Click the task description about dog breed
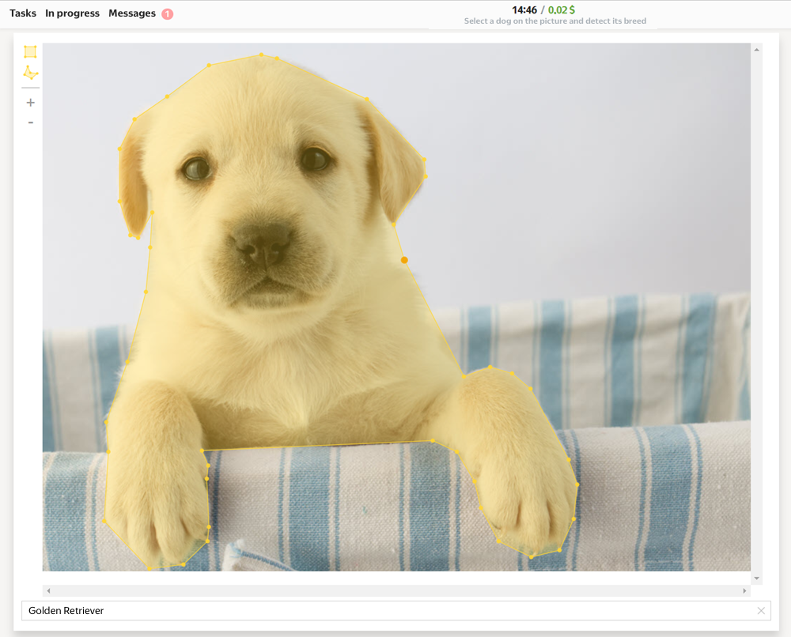Viewport: 791px width, 637px height. click(555, 21)
